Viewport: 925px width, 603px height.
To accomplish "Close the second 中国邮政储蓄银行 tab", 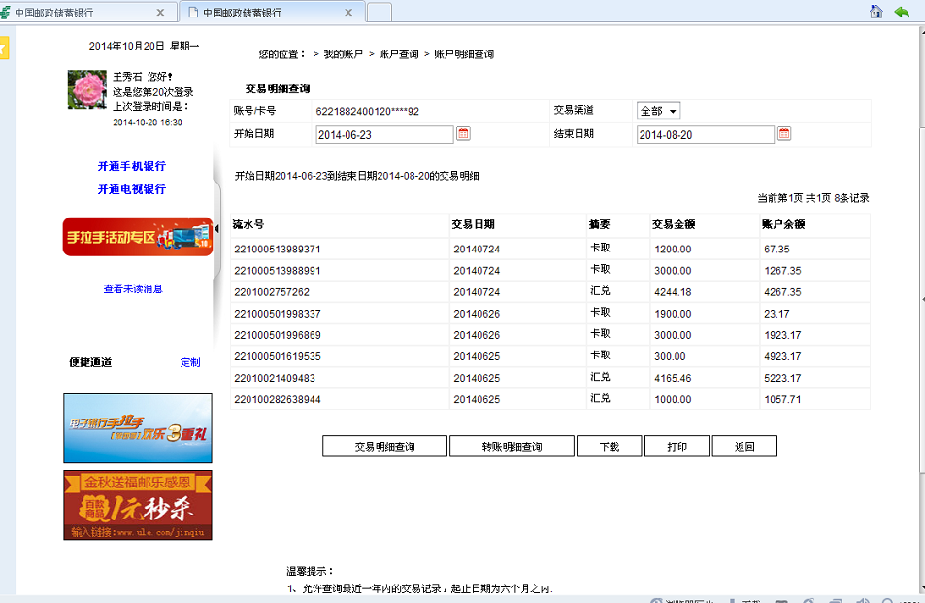I will pyautogui.click(x=349, y=13).
